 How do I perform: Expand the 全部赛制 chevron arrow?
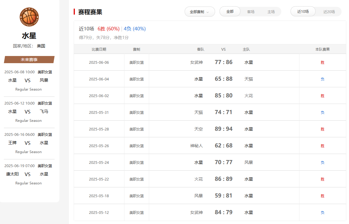pyautogui.click(x=208, y=12)
